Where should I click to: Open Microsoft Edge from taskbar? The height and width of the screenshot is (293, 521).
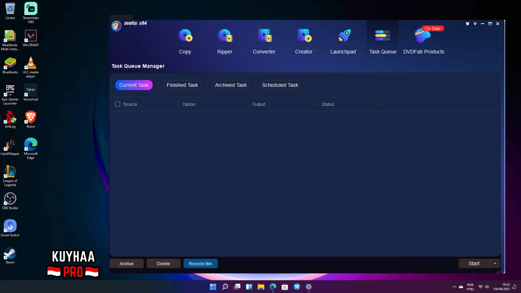click(273, 287)
